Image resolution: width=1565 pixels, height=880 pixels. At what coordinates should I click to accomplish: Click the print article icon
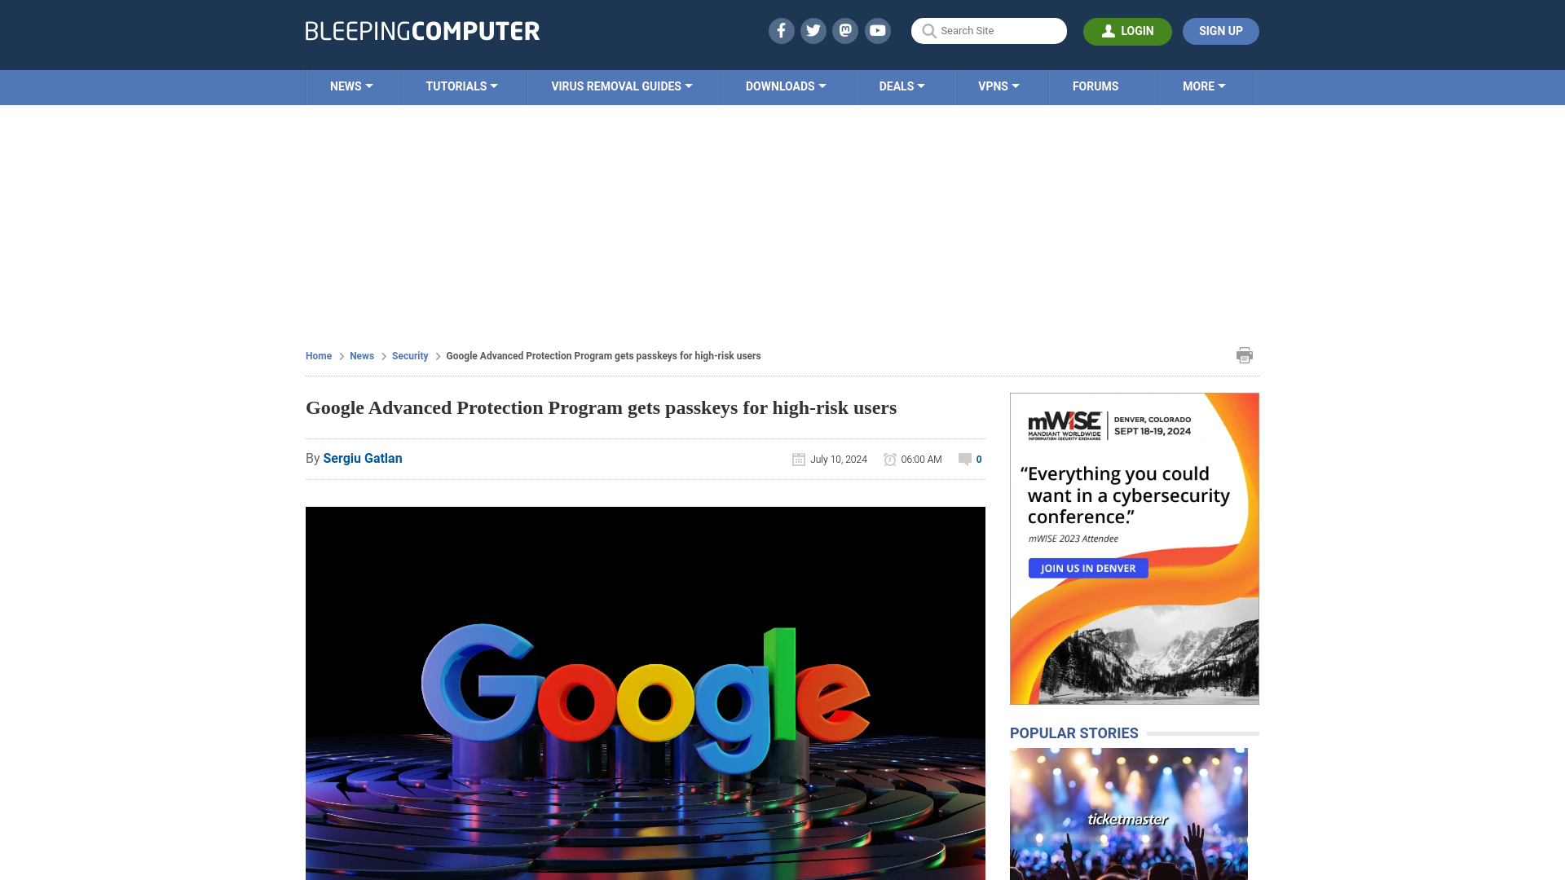click(1245, 354)
